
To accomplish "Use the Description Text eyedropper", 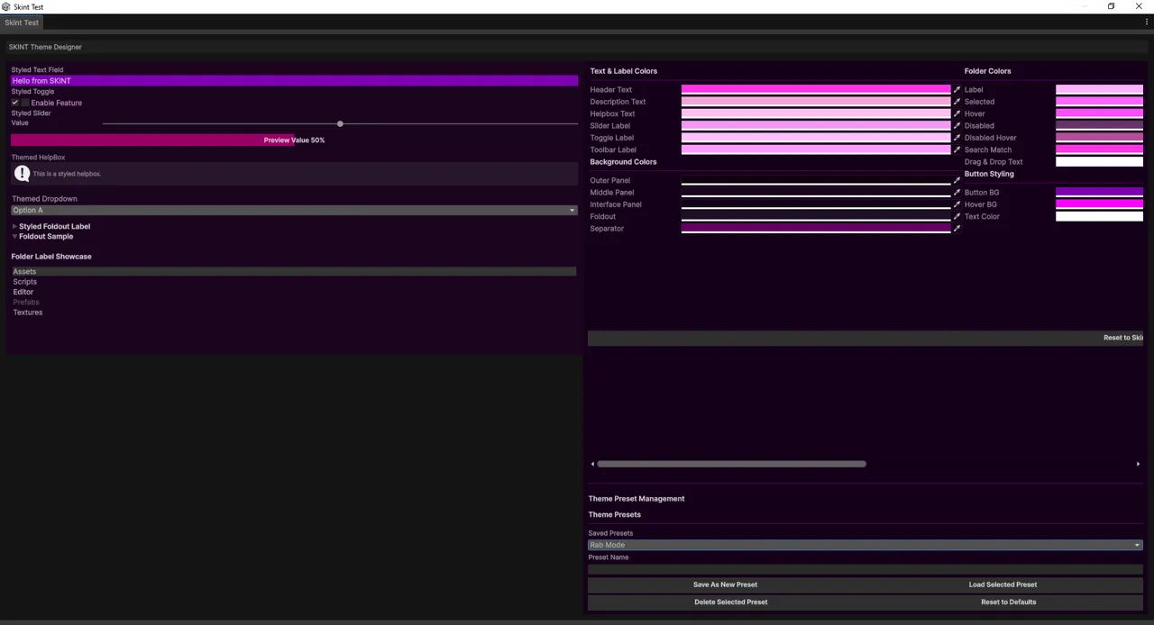I will (957, 102).
